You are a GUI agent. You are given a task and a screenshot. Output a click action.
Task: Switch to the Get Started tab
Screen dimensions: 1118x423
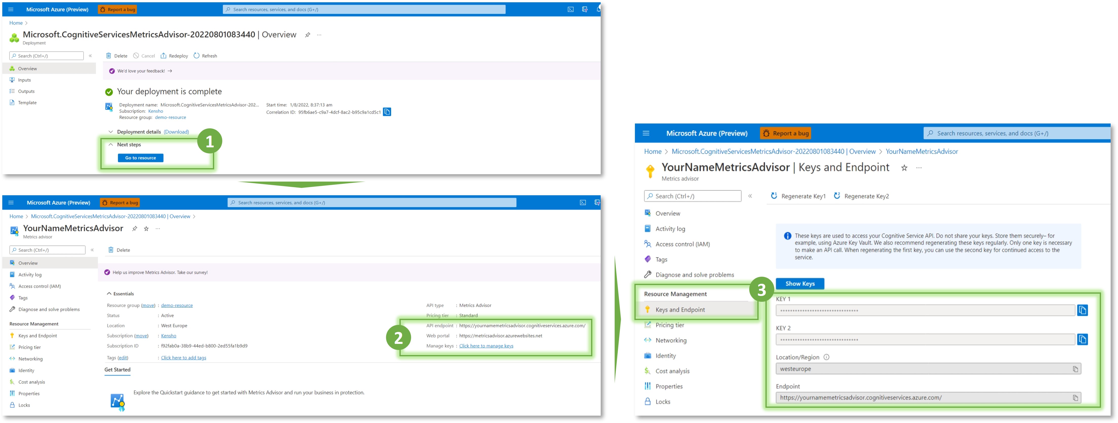[x=117, y=369]
